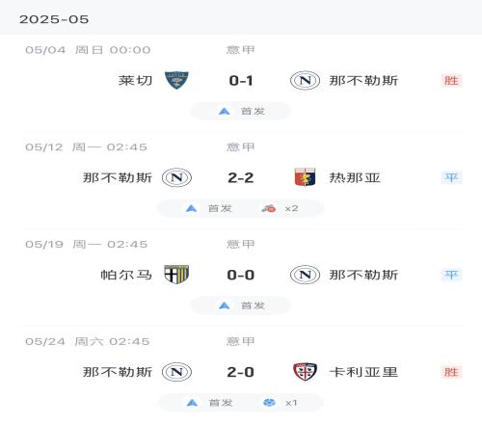Select the 胜 result badge for Cagliari match
Screen dimensions: 482x424
pyautogui.click(x=451, y=372)
